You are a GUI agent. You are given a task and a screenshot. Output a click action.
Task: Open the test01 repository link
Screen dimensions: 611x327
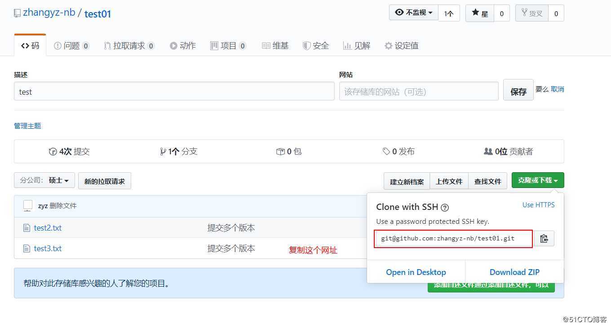click(x=97, y=13)
